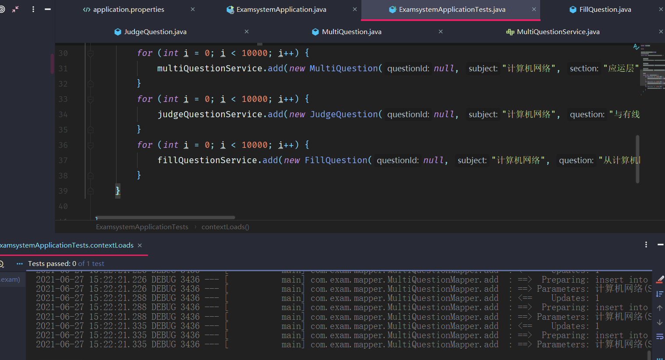Click "fillQuestionService" on line 37

point(207,161)
